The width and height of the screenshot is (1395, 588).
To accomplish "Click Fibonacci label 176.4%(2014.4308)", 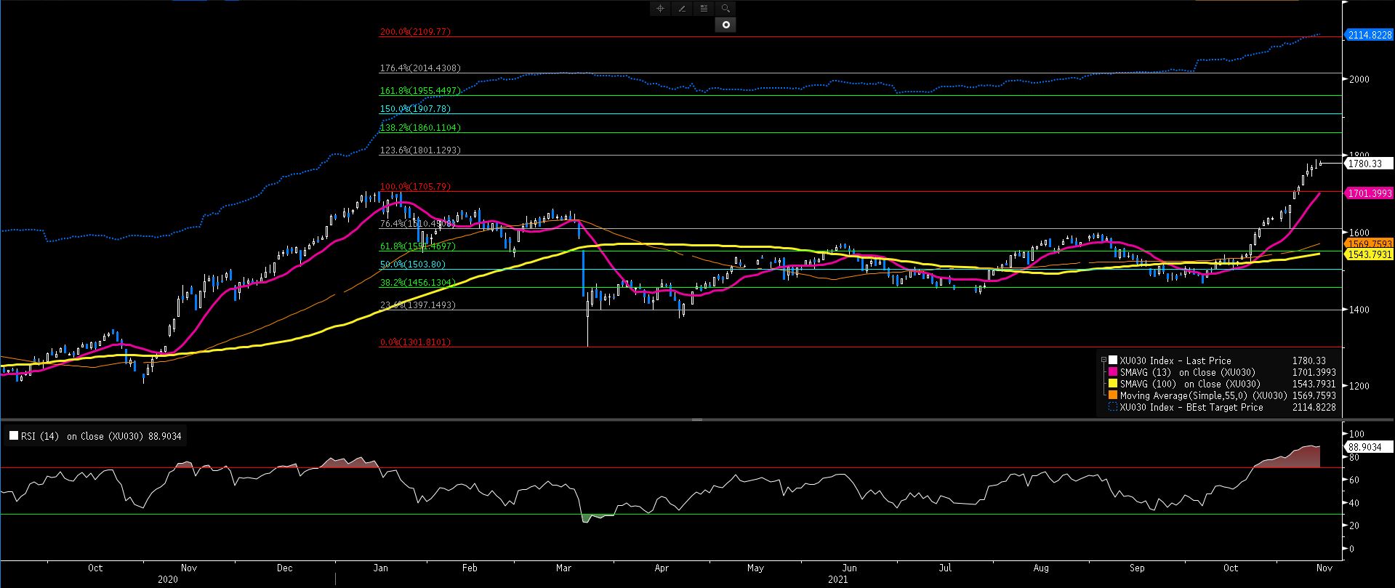I will [x=420, y=68].
